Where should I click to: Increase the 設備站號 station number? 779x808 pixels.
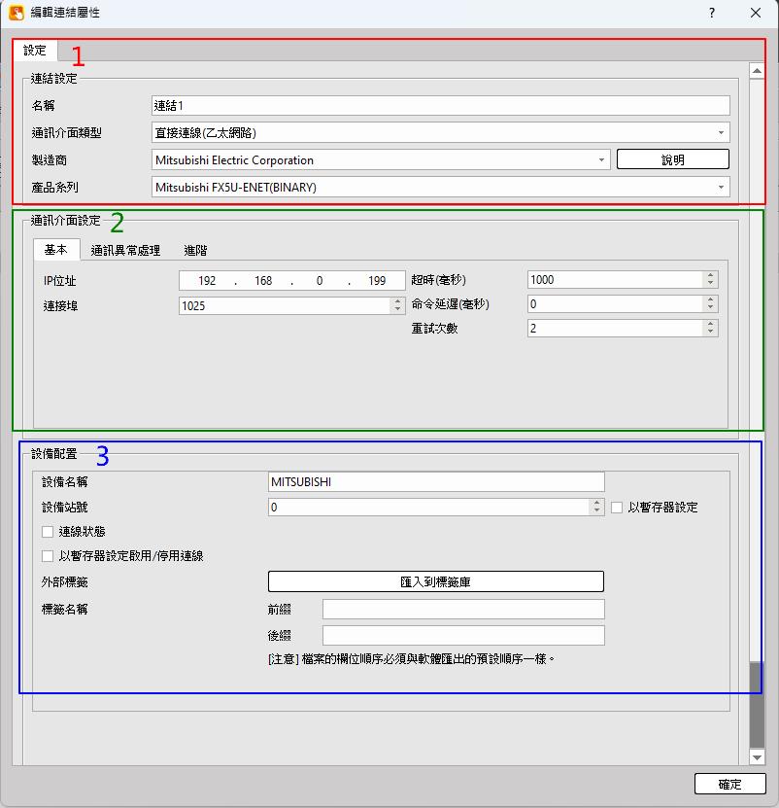(597, 503)
